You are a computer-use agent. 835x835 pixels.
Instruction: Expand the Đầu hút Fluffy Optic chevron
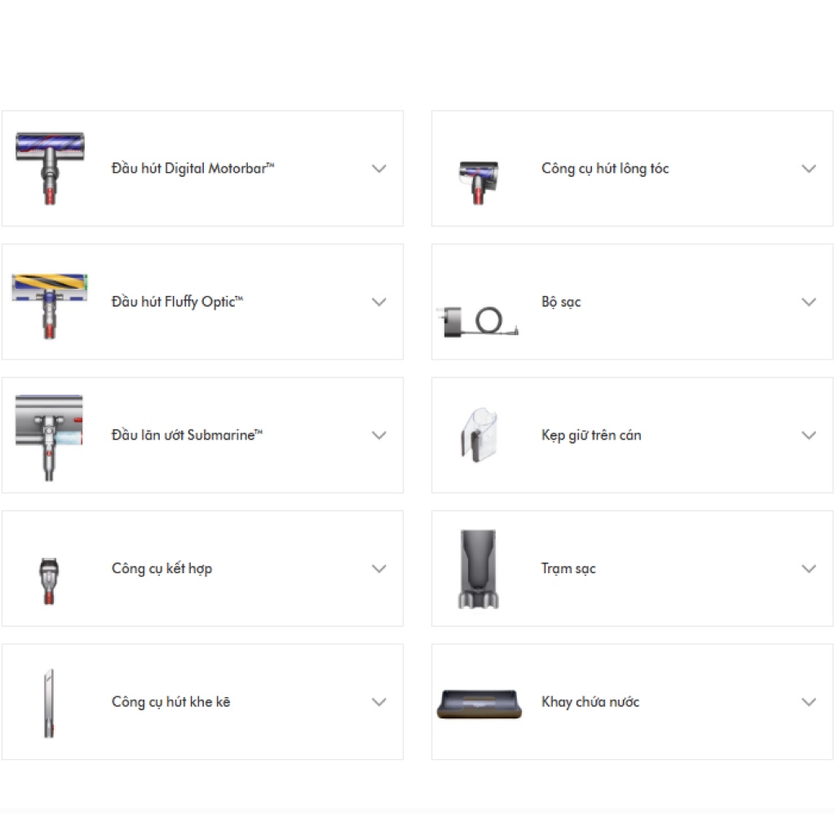click(x=379, y=302)
